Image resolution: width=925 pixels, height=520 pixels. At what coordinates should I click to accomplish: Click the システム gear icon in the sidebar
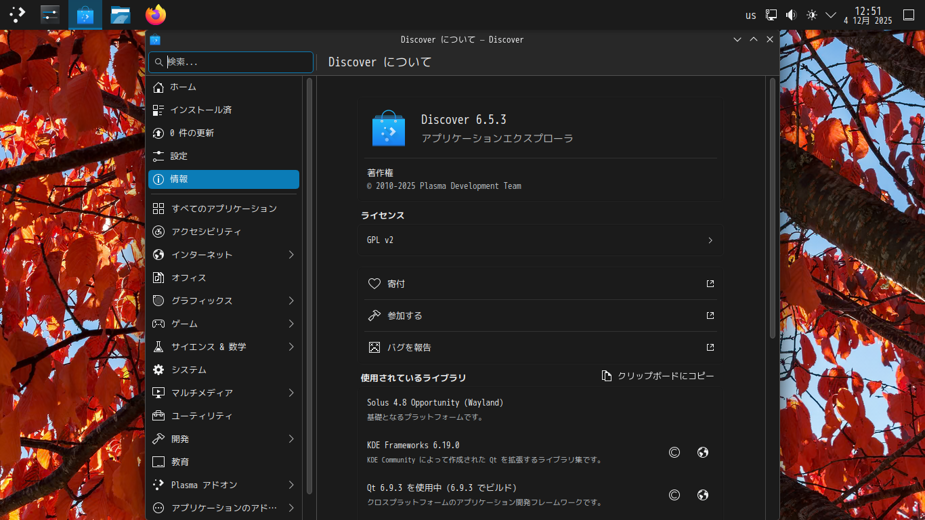click(x=158, y=370)
